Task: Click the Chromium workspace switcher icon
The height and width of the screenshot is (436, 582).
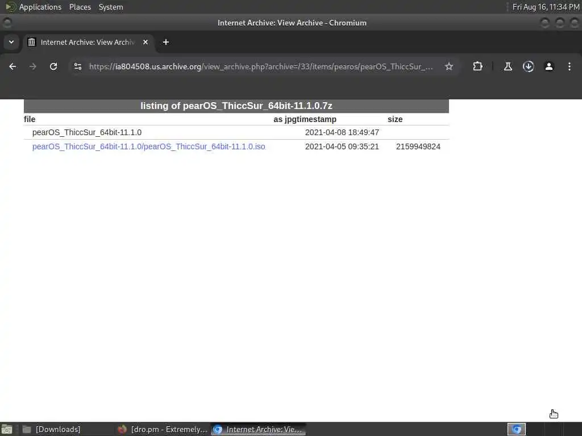Action: coord(516,429)
